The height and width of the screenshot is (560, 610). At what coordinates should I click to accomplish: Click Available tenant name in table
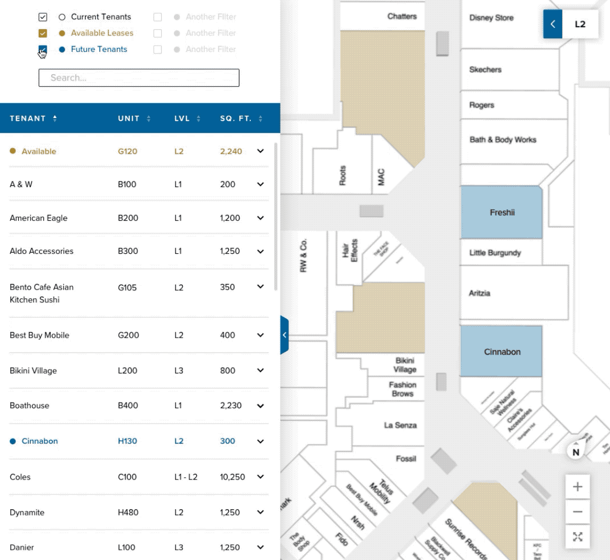[x=39, y=151]
